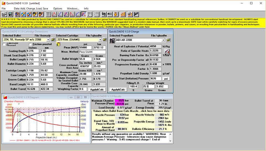
Task: Open the numbered list toolbar icon
Action: [96, 14]
